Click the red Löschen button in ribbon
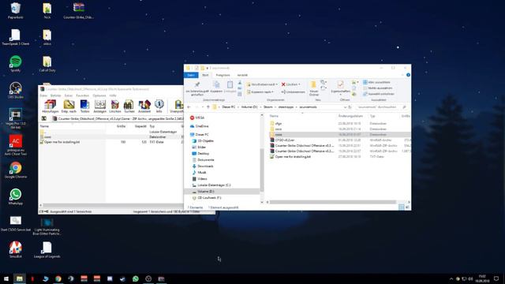 (x=290, y=84)
